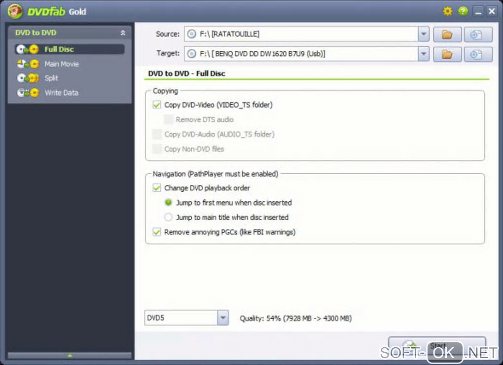Uncheck Change DVD playback order
The height and width of the screenshot is (365, 503).
click(x=157, y=188)
